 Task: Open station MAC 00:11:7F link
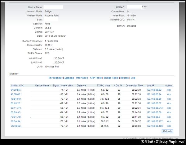[x=16, y=108]
